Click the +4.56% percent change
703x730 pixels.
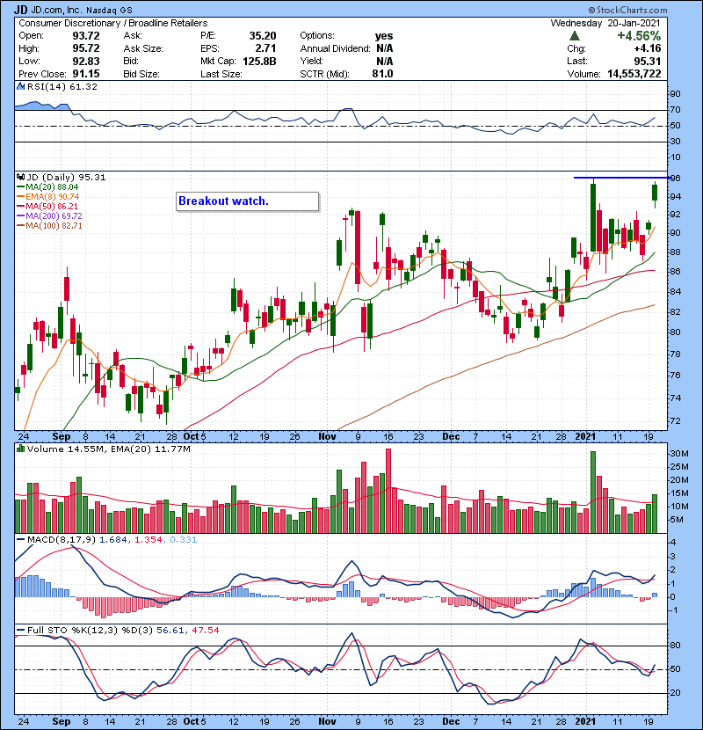pos(639,36)
